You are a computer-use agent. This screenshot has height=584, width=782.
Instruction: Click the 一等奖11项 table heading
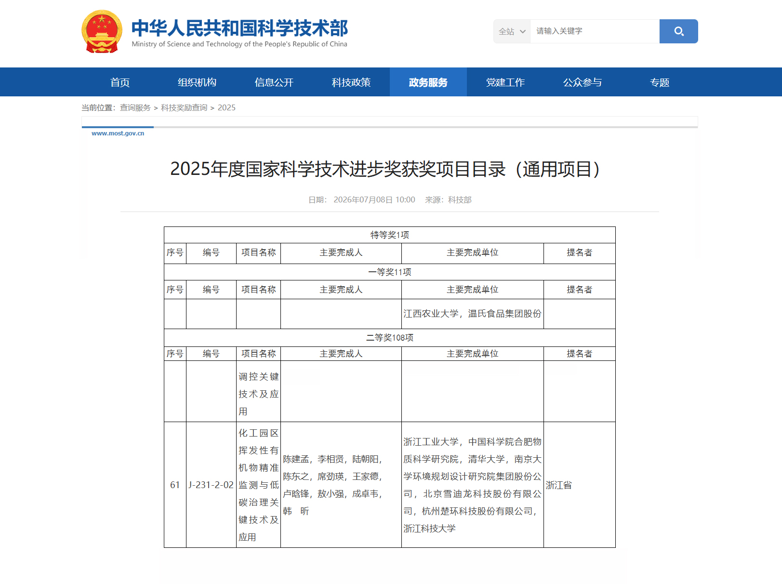pos(390,272)
